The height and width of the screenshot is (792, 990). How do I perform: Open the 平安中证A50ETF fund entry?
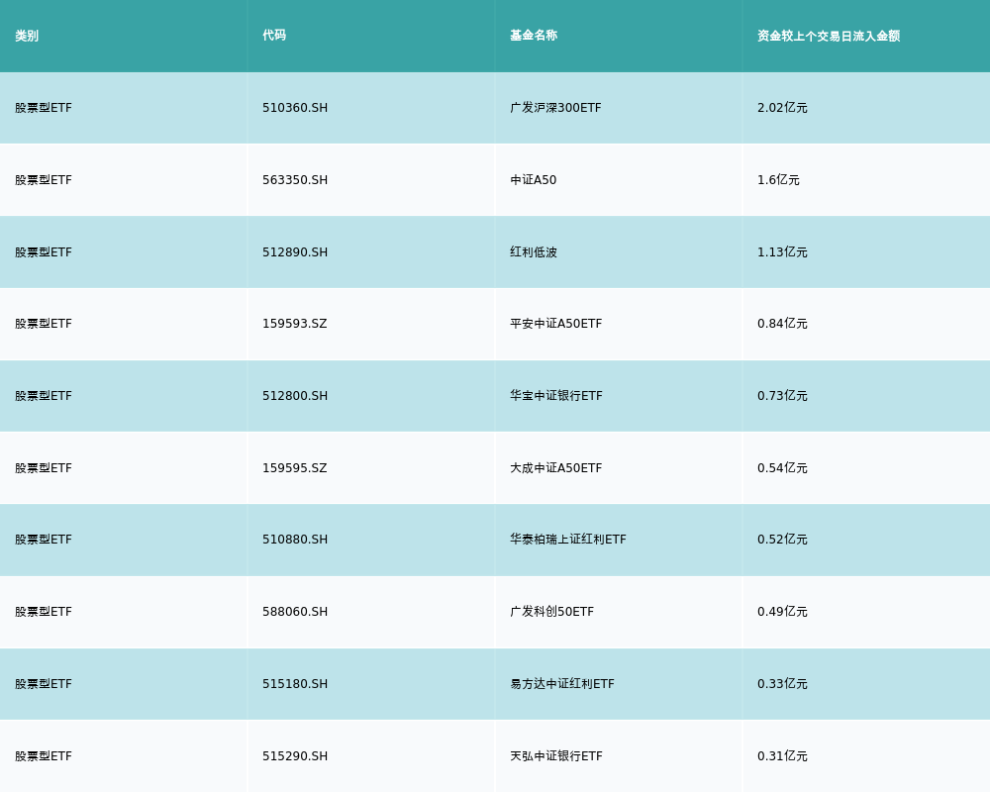(555, 324)
